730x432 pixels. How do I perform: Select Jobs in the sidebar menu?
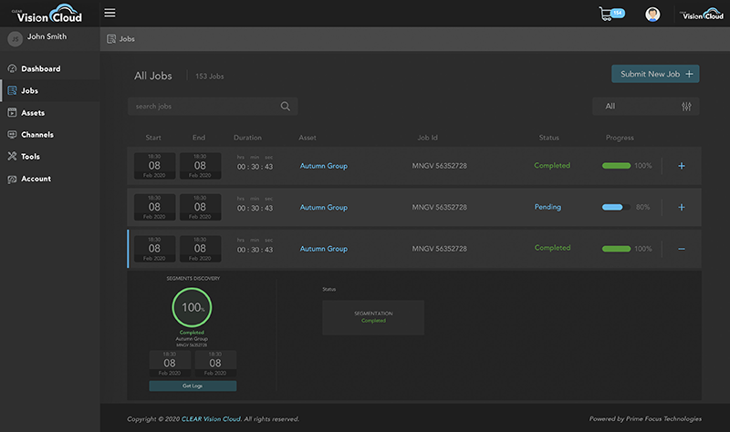click(x=29, y=91)
